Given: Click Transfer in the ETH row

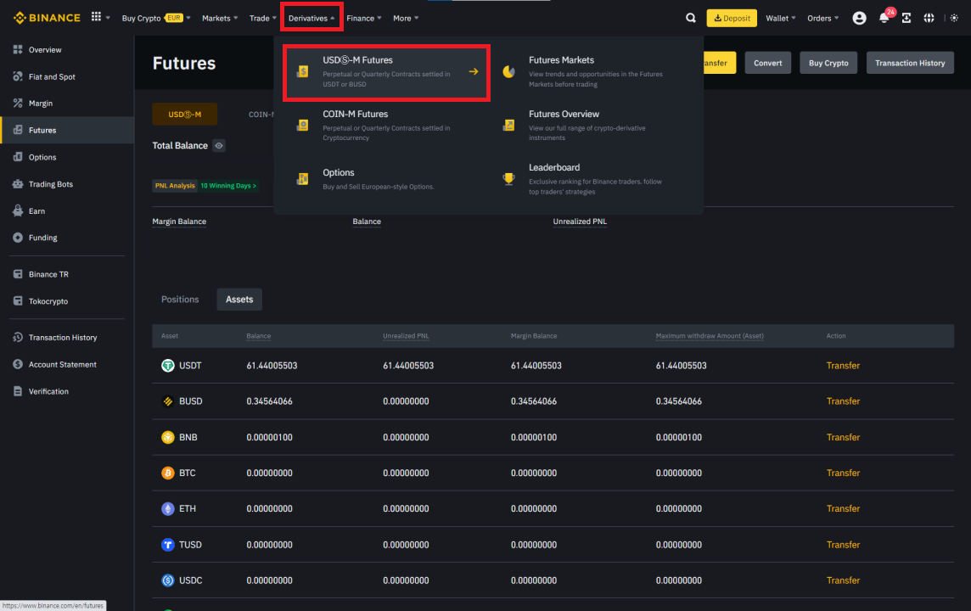Looking at the screenshot, I should tap(843, 509).
